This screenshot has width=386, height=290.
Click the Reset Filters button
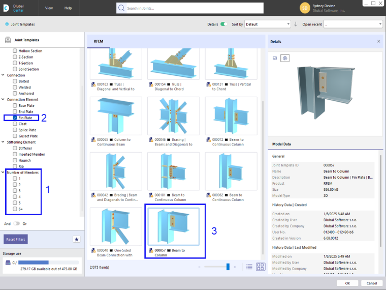point(16,239)
